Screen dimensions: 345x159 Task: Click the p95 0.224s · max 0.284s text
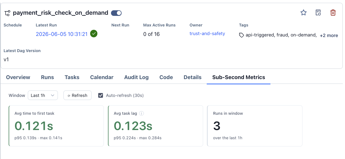[138, 138]
